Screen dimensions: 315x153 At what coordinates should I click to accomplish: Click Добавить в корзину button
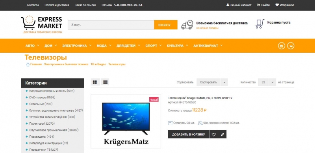189,135
